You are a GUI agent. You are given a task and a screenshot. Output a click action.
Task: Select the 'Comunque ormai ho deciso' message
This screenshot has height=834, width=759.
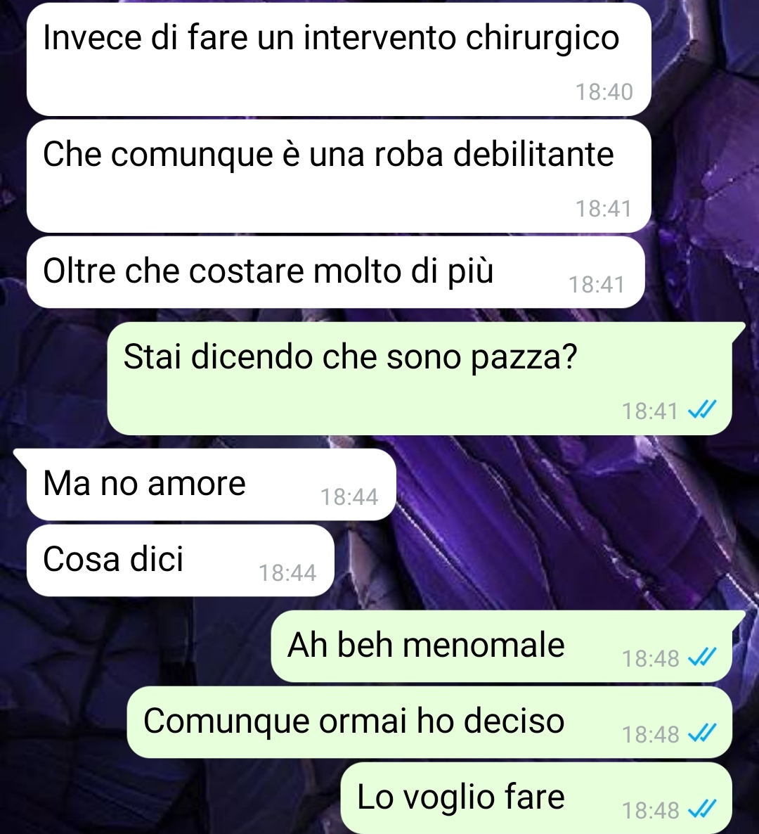(x=429, y=722)
